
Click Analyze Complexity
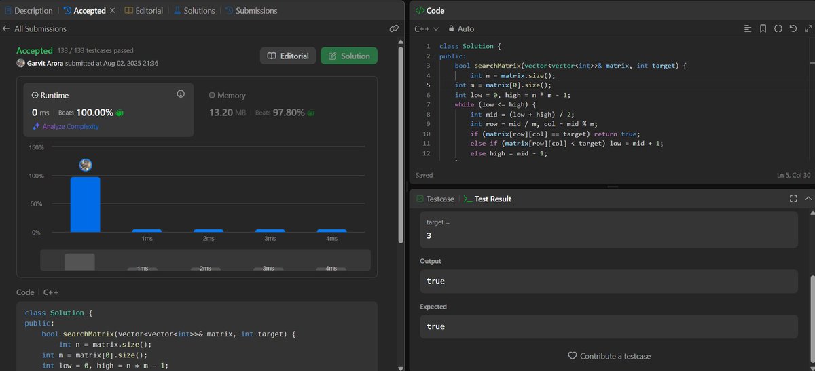pos(66,127)
